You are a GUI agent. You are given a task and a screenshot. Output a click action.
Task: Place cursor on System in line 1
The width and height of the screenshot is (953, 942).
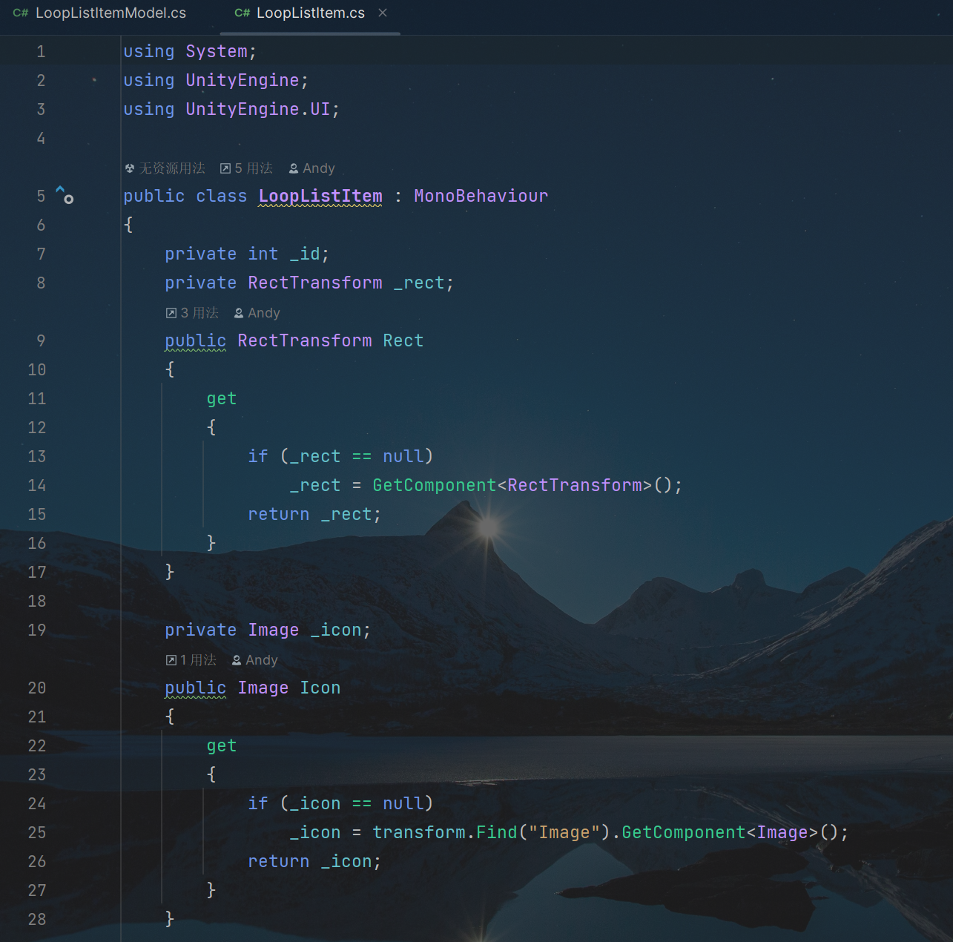[217, 51]
